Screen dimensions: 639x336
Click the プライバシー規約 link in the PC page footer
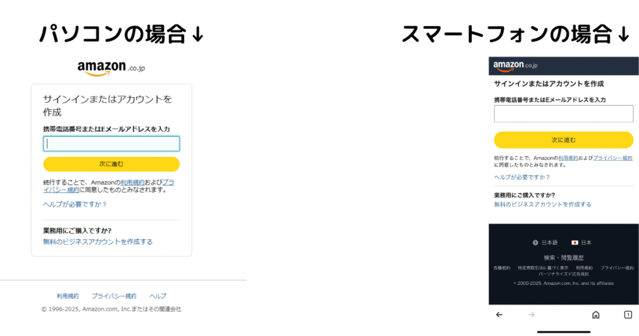[114, 296]
